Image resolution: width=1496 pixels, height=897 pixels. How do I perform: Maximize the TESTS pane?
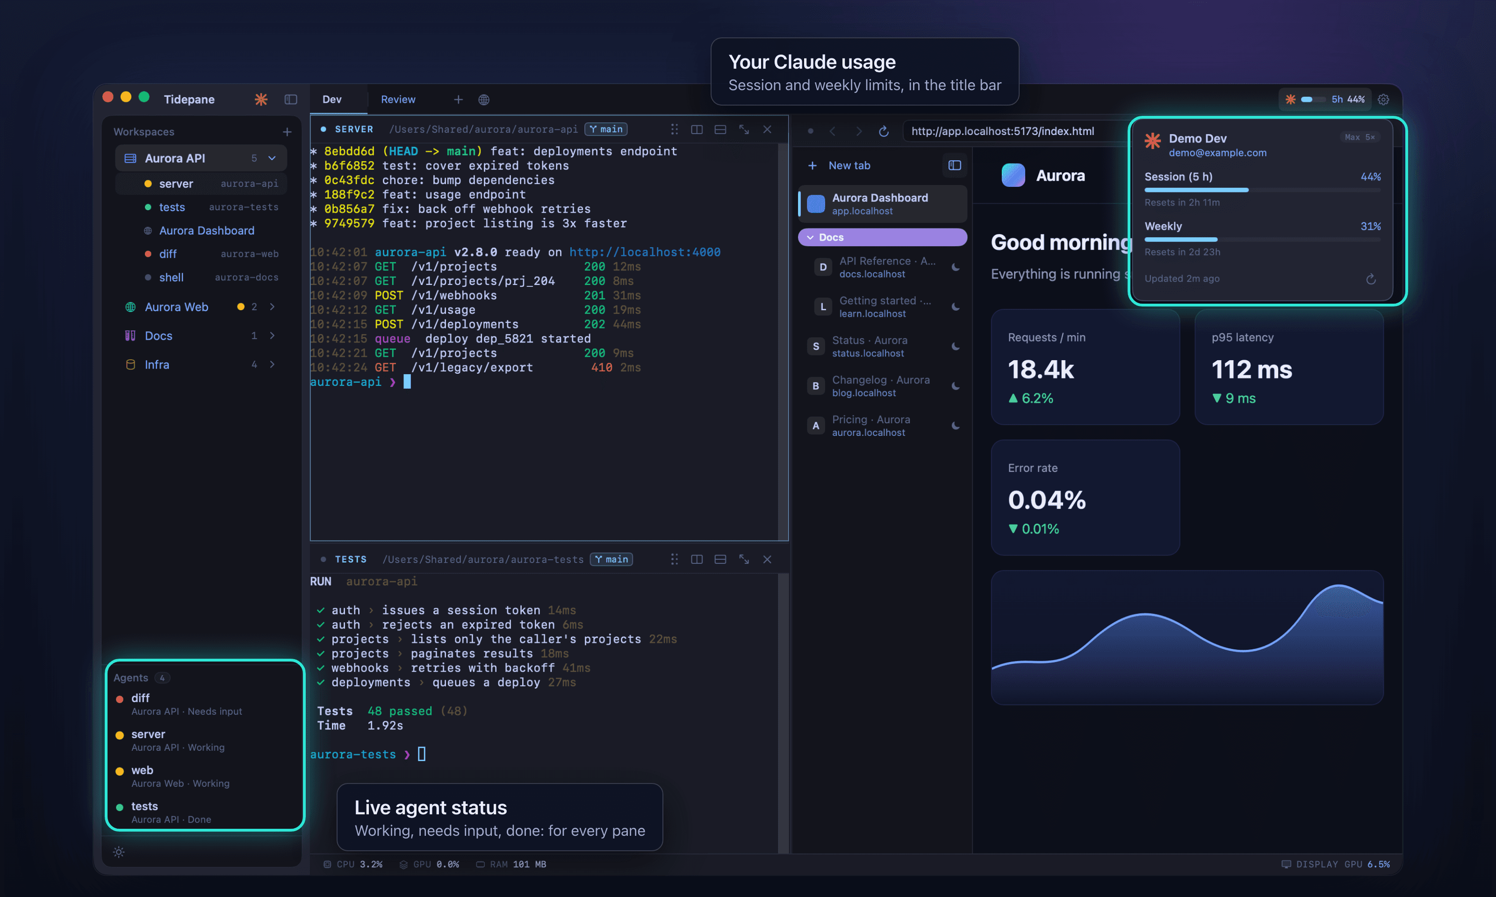pos(744,560)
